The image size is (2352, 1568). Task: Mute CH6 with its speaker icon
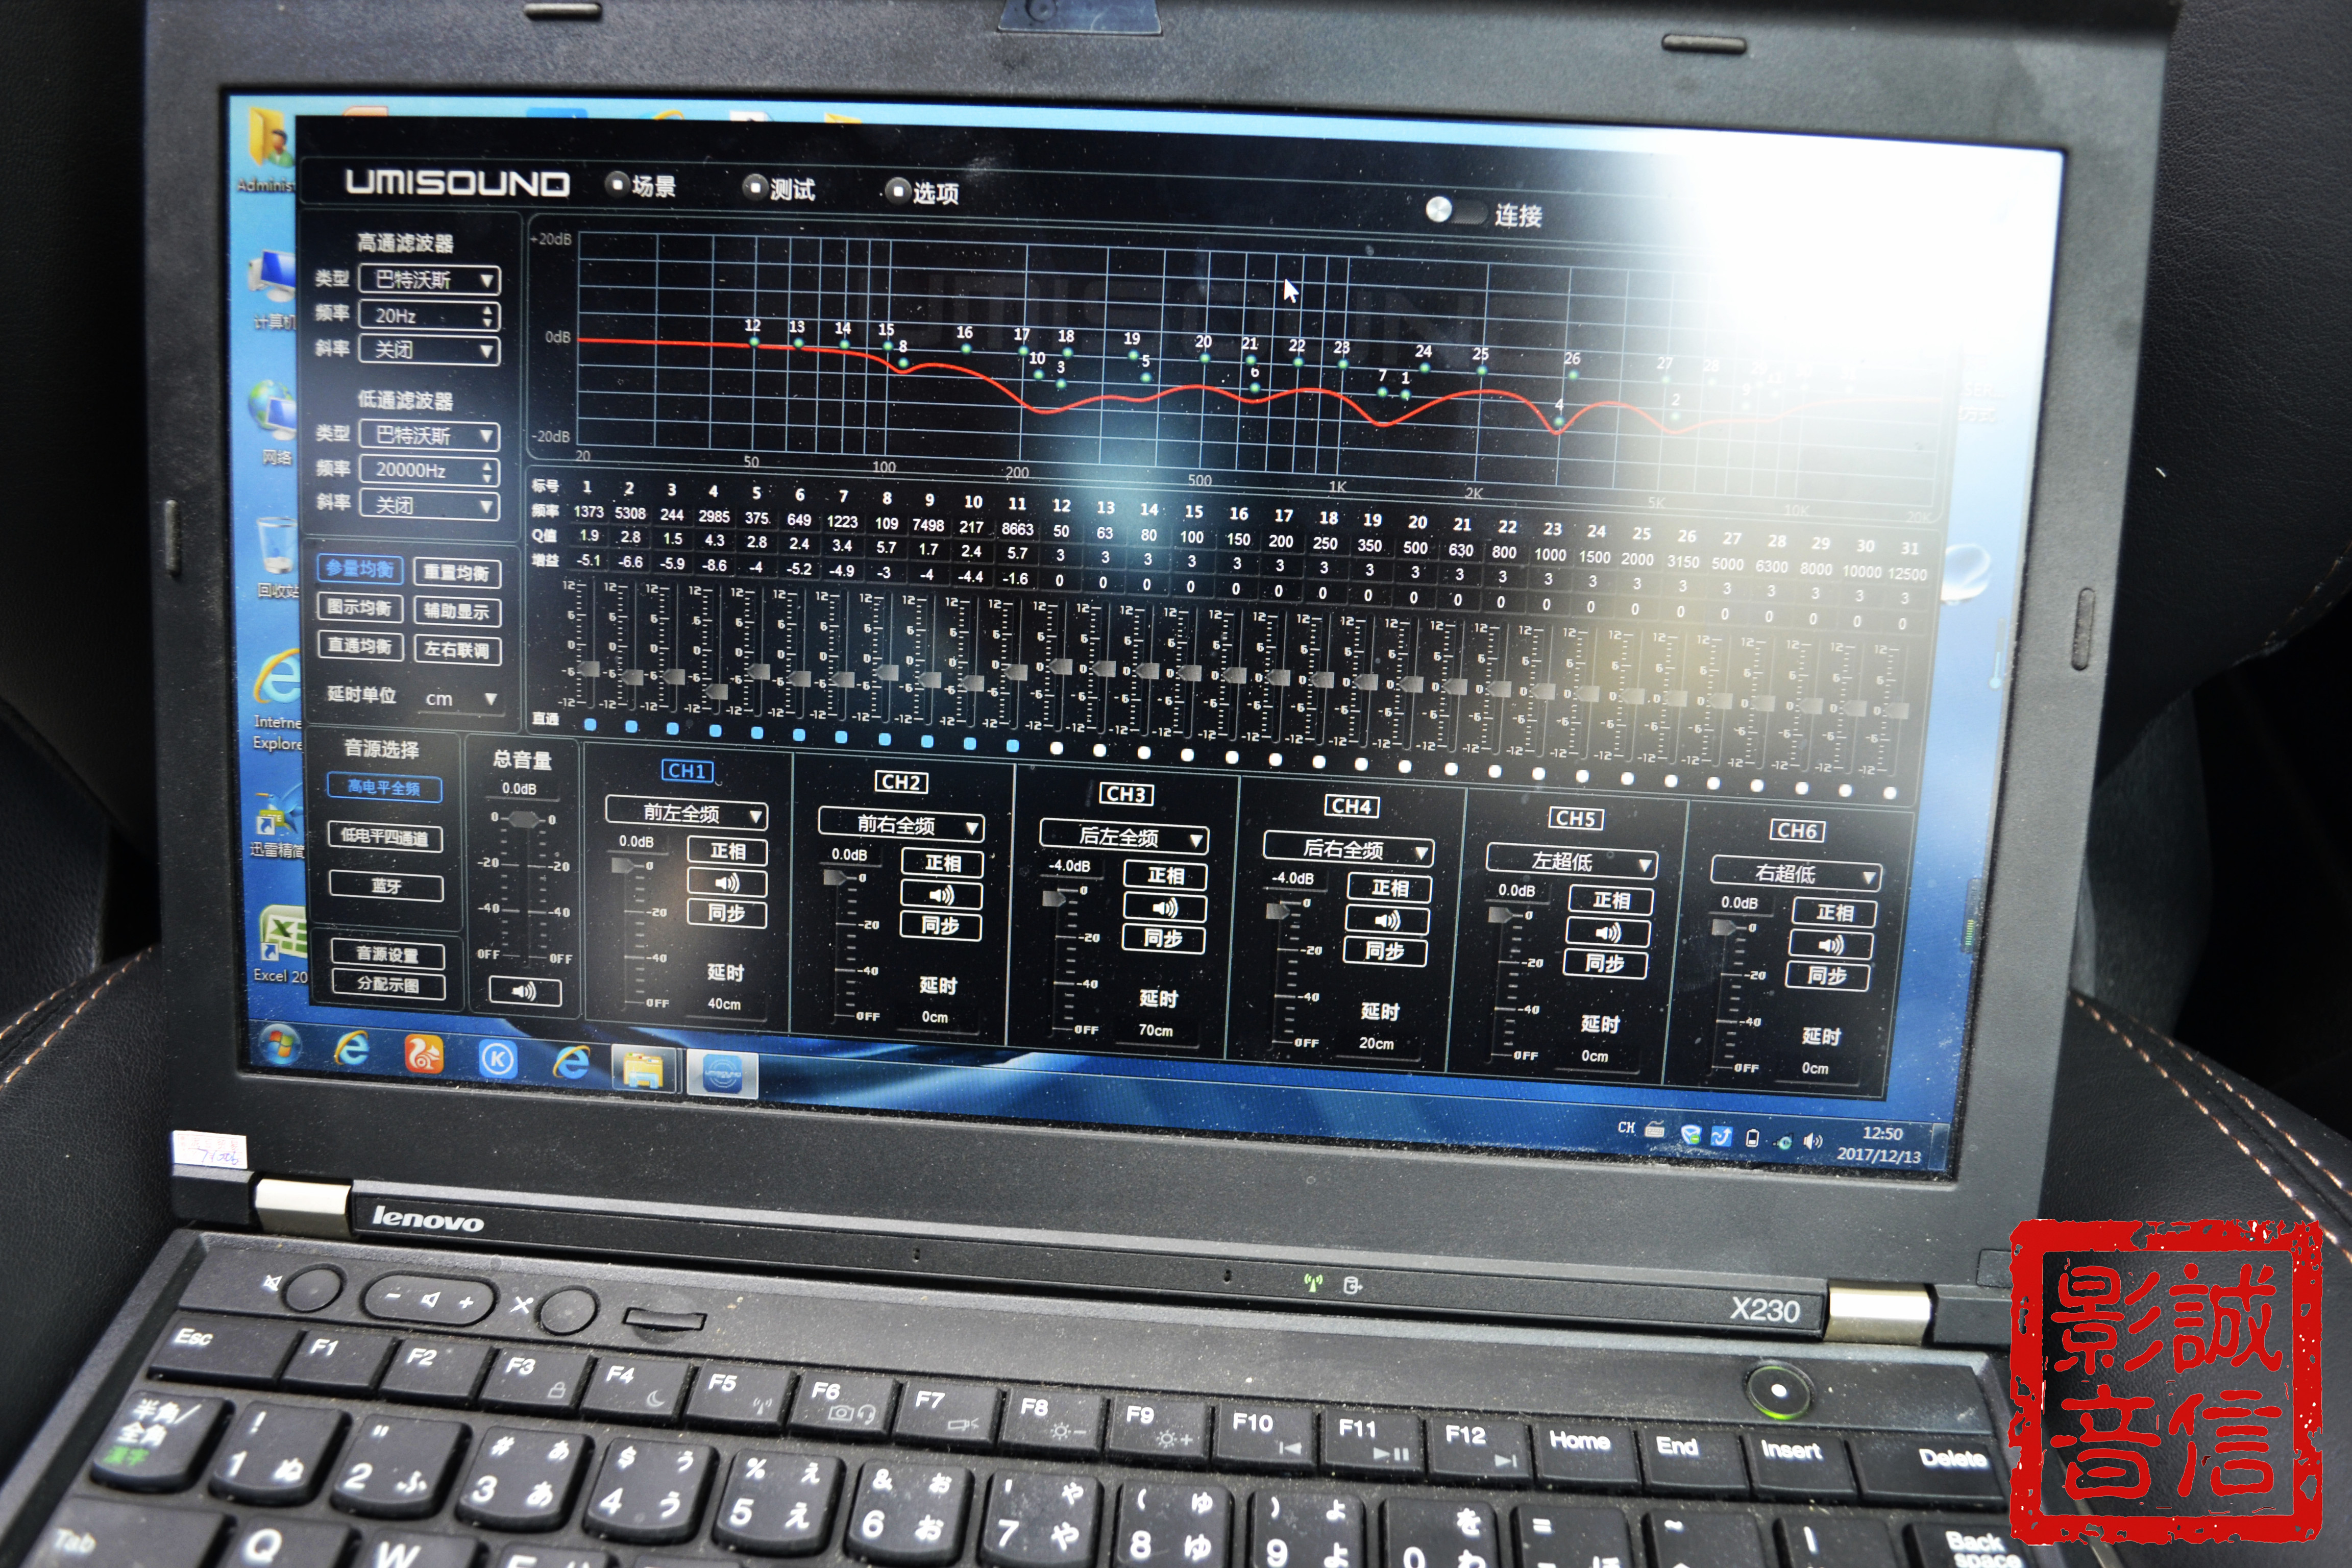tap(1831, 944)
